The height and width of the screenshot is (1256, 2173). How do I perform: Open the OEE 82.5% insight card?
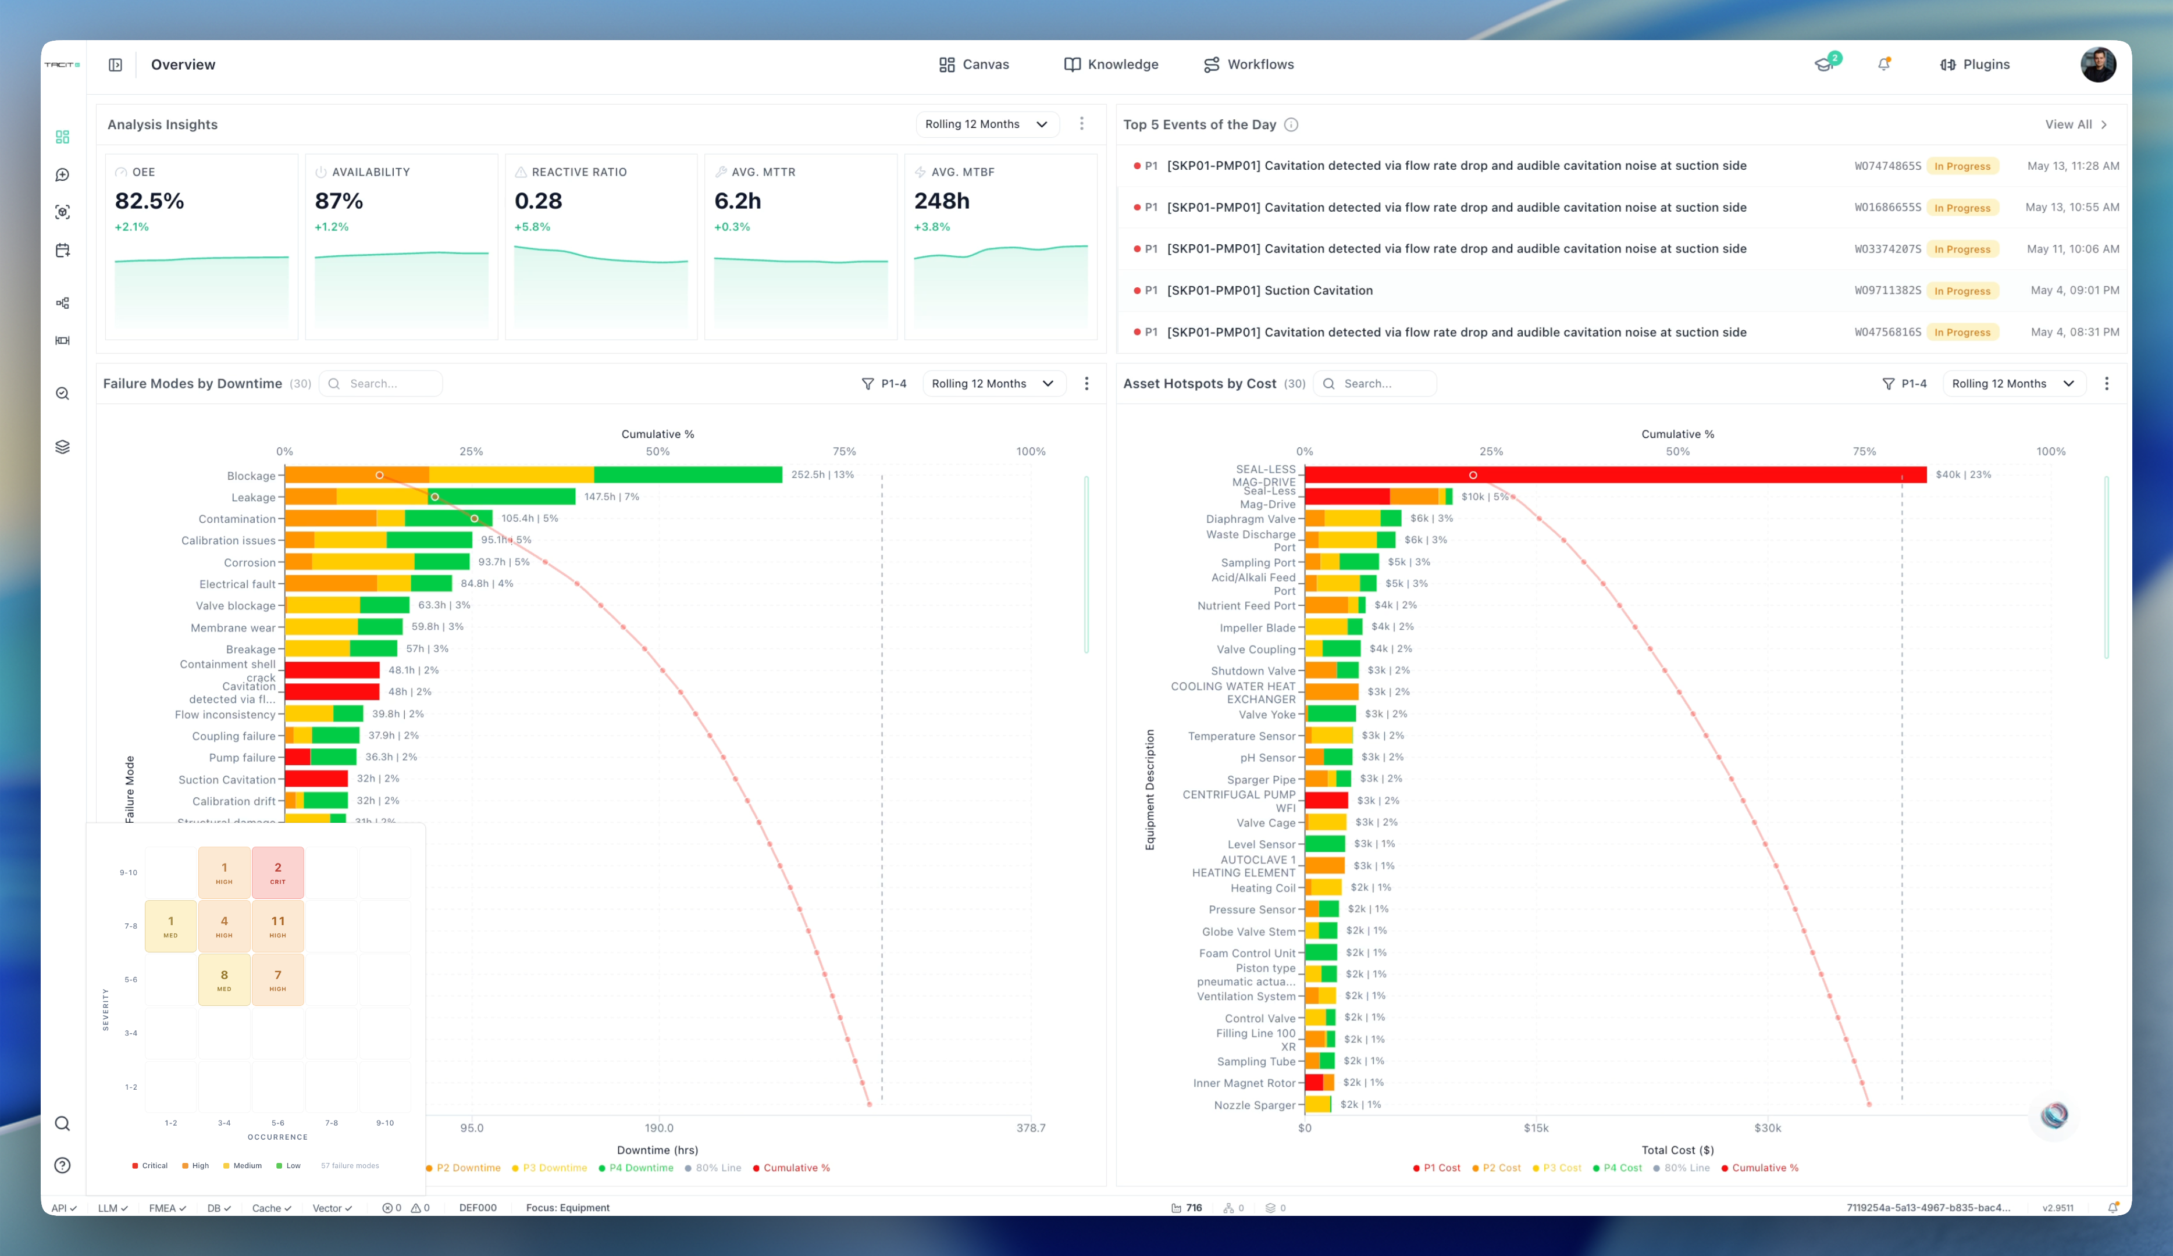point(202,247)
